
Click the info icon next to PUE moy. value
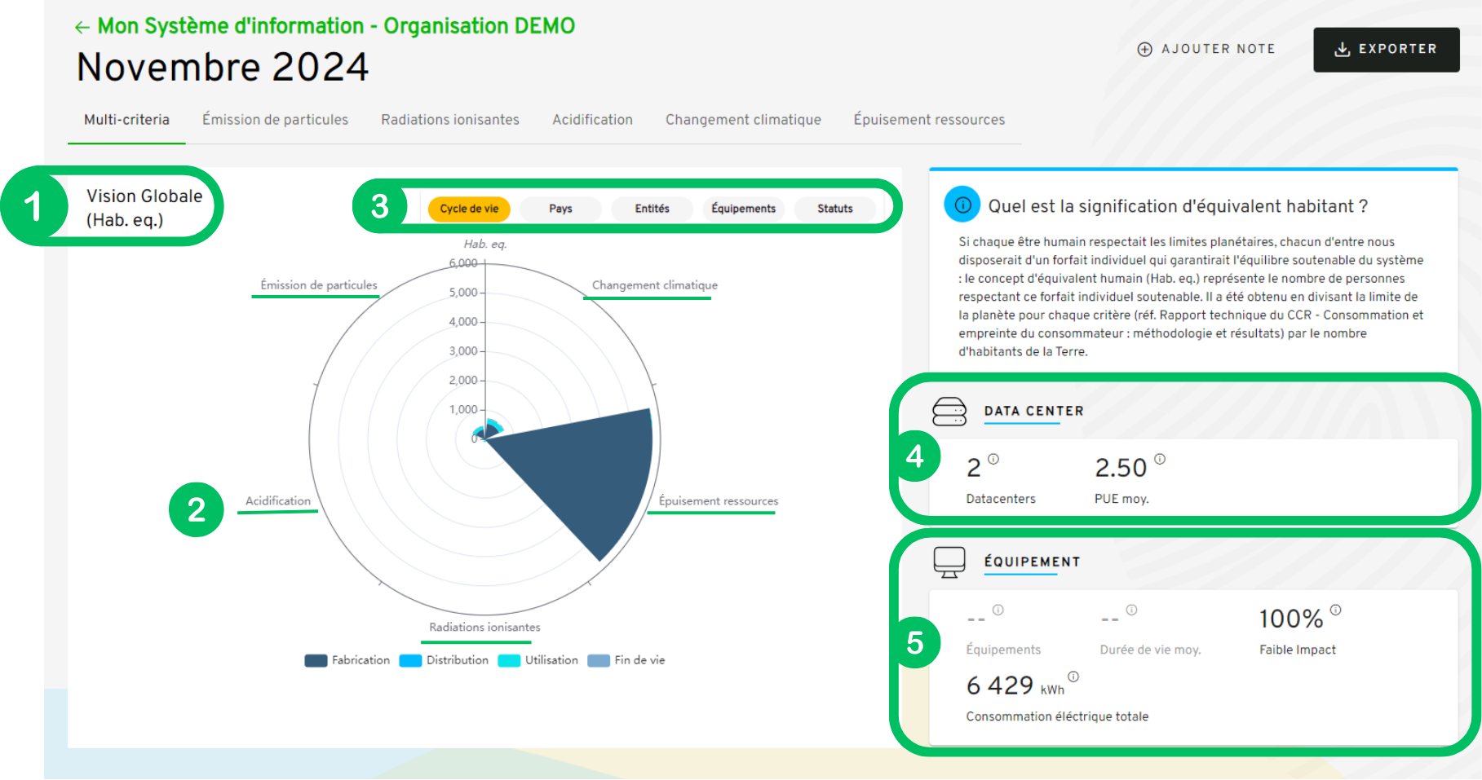tap(1160, 459)
